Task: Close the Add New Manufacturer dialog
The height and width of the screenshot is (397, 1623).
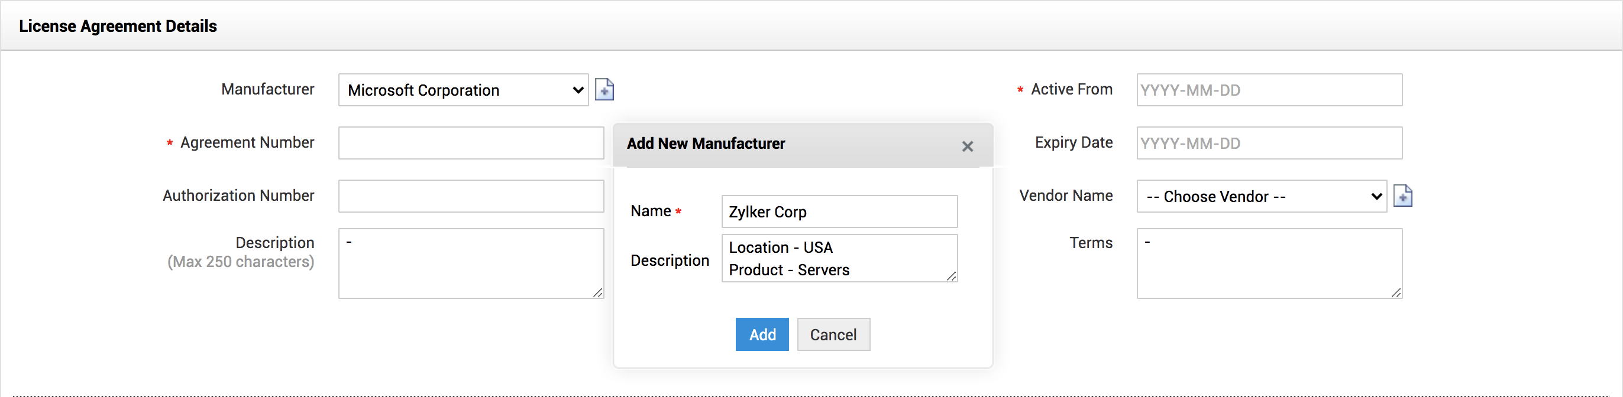Action: 967,147
